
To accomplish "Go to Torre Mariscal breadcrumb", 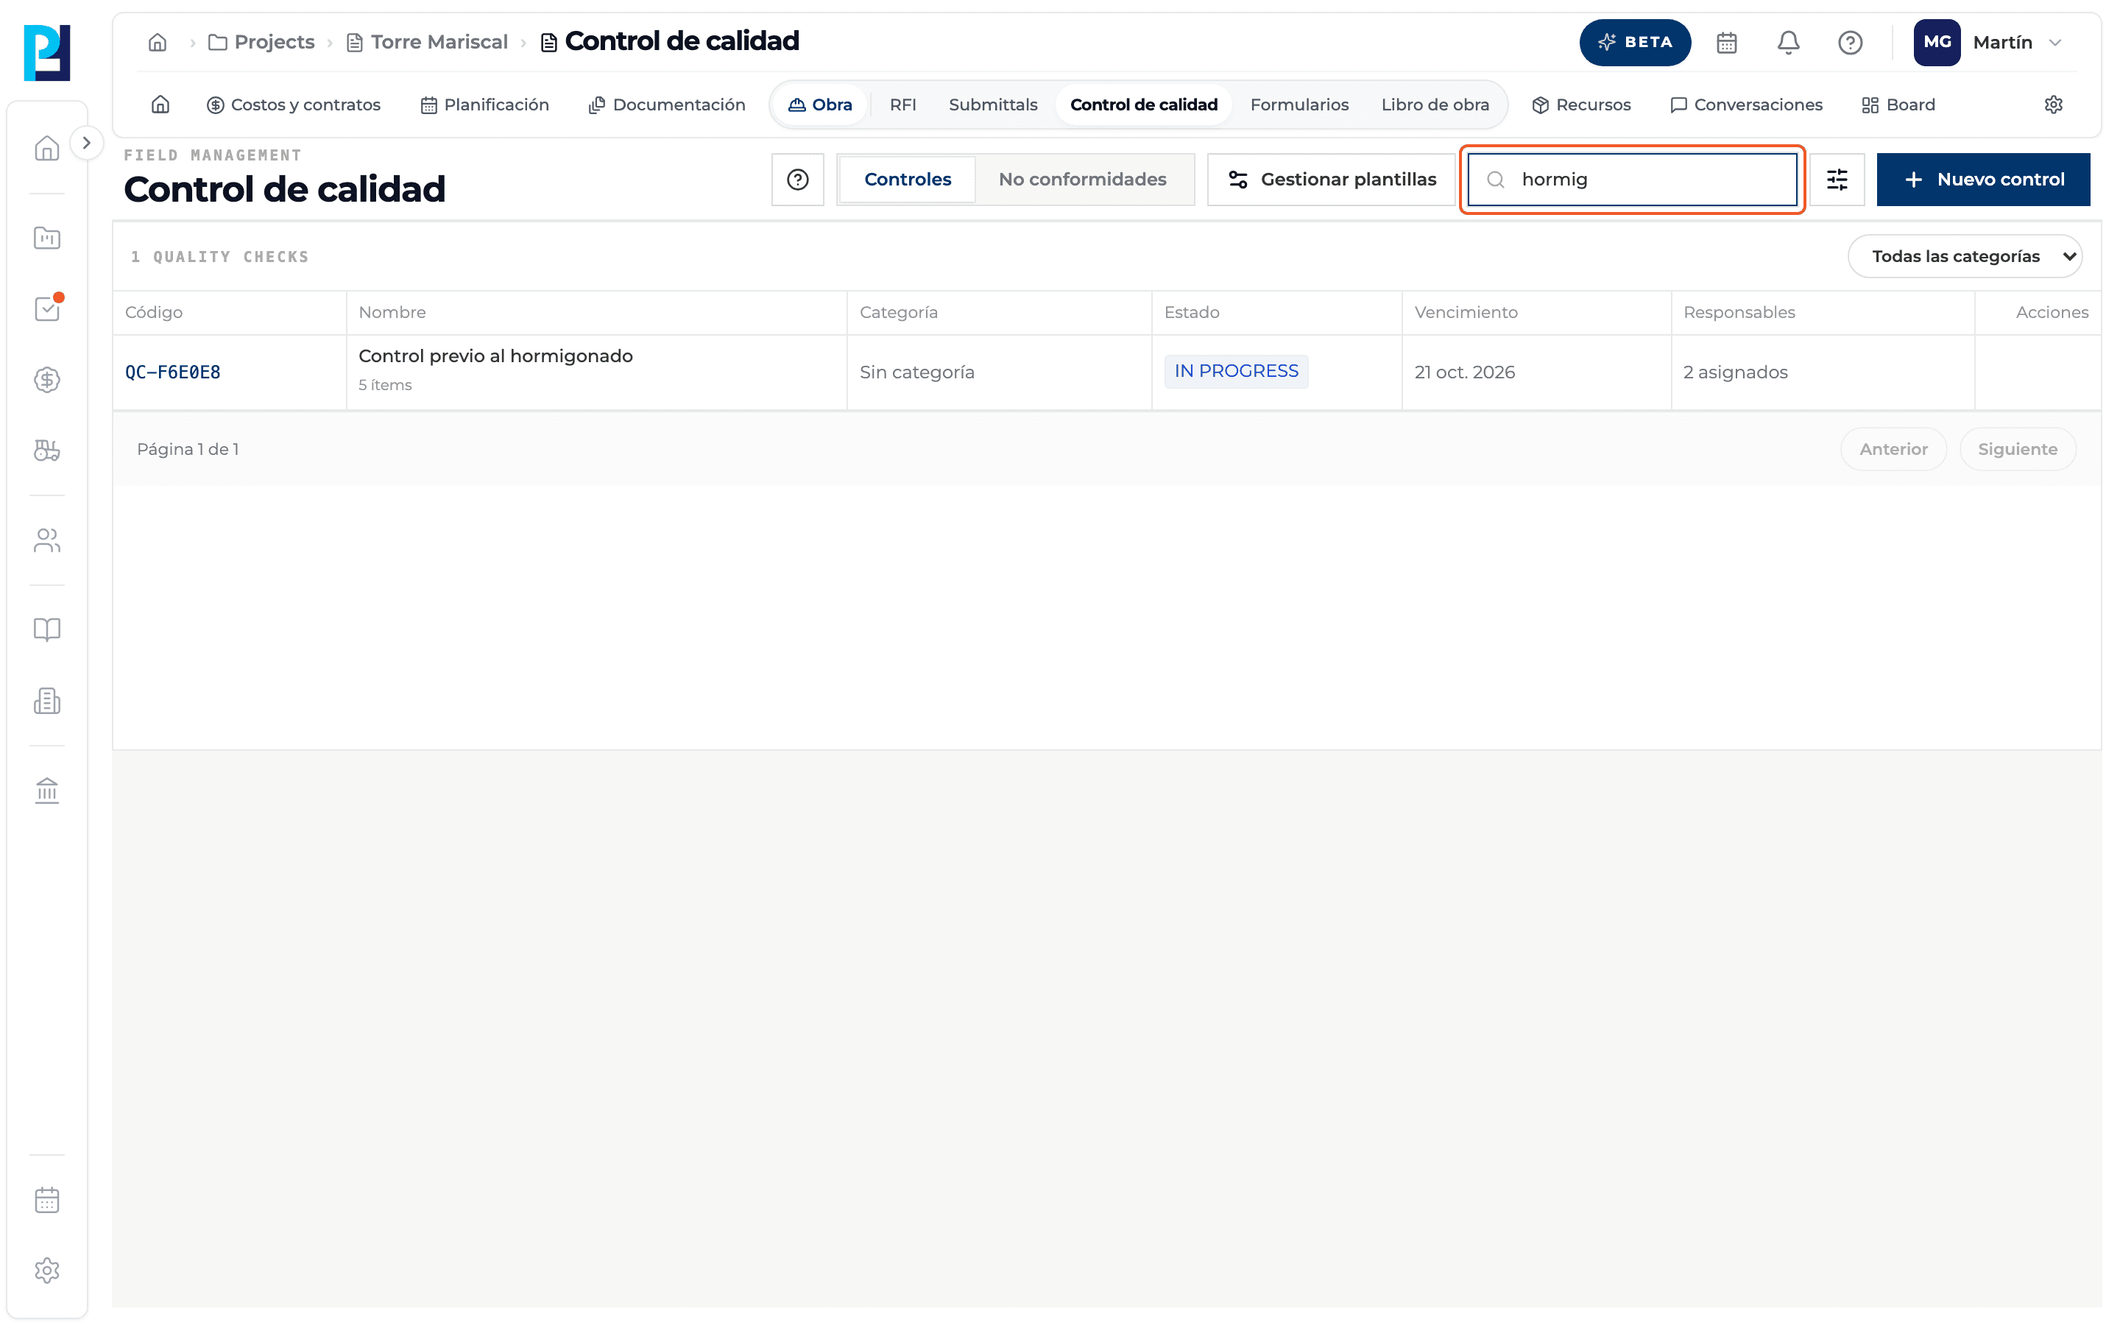I will coord(428,42).
